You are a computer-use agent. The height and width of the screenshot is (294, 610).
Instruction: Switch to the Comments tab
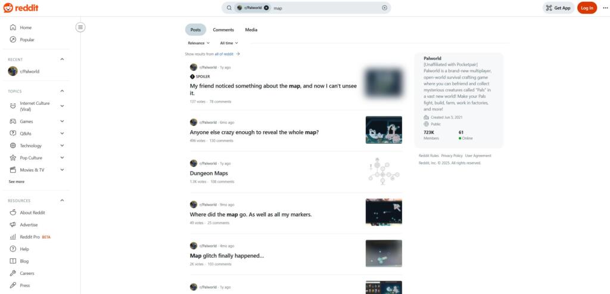(x=223, y=30)
